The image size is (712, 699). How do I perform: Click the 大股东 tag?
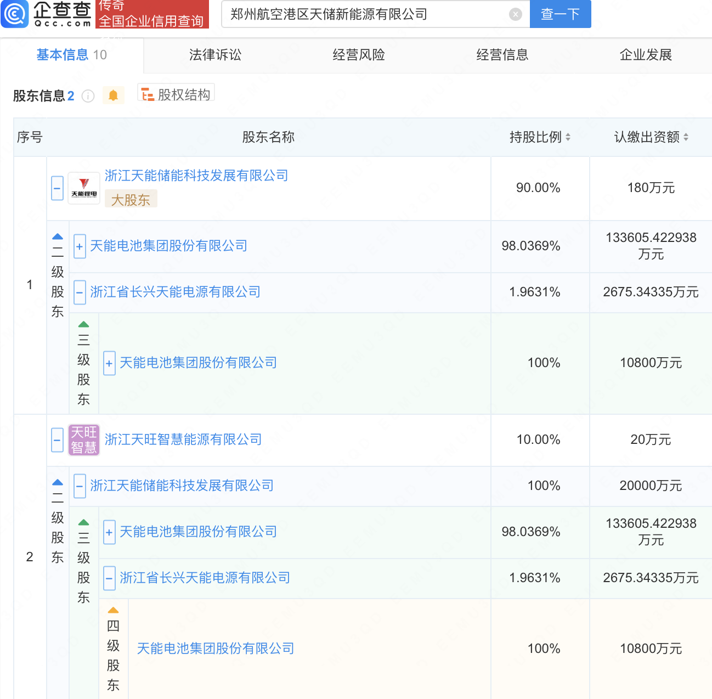pyautogui.click(x=131, y=200)
